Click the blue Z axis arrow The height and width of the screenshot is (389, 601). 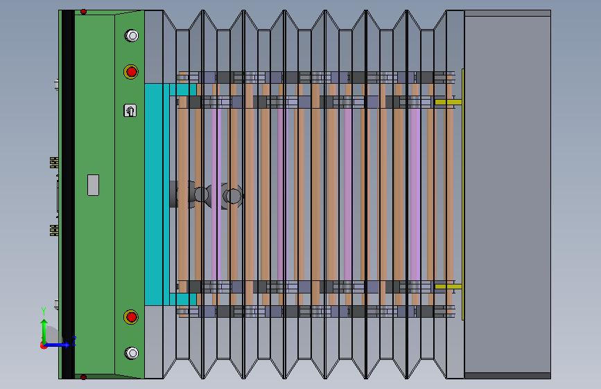point(58,345)
